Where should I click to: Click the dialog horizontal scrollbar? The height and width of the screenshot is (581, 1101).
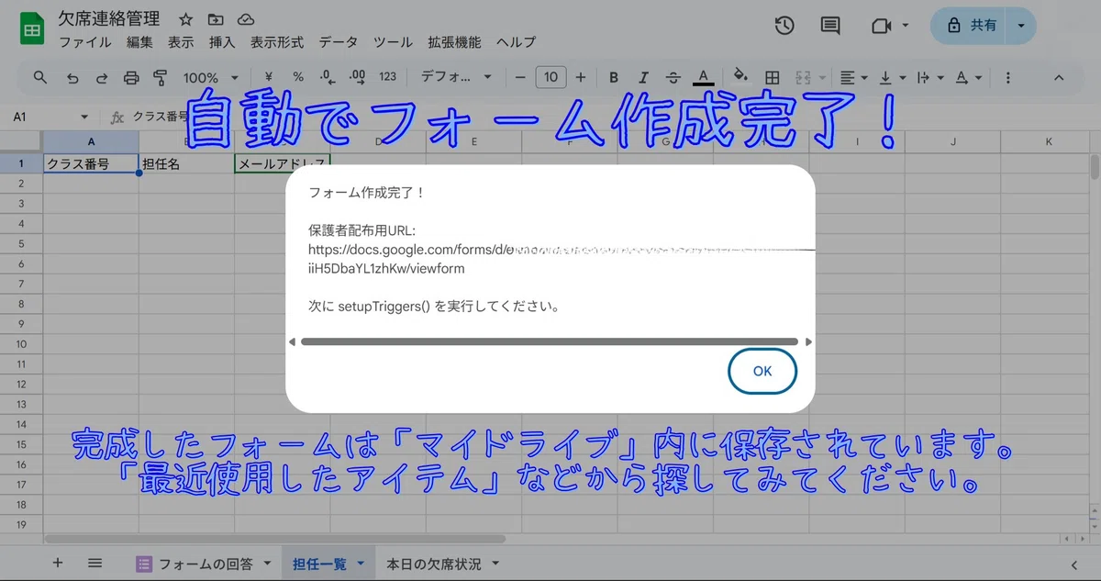tap(550, 341)
